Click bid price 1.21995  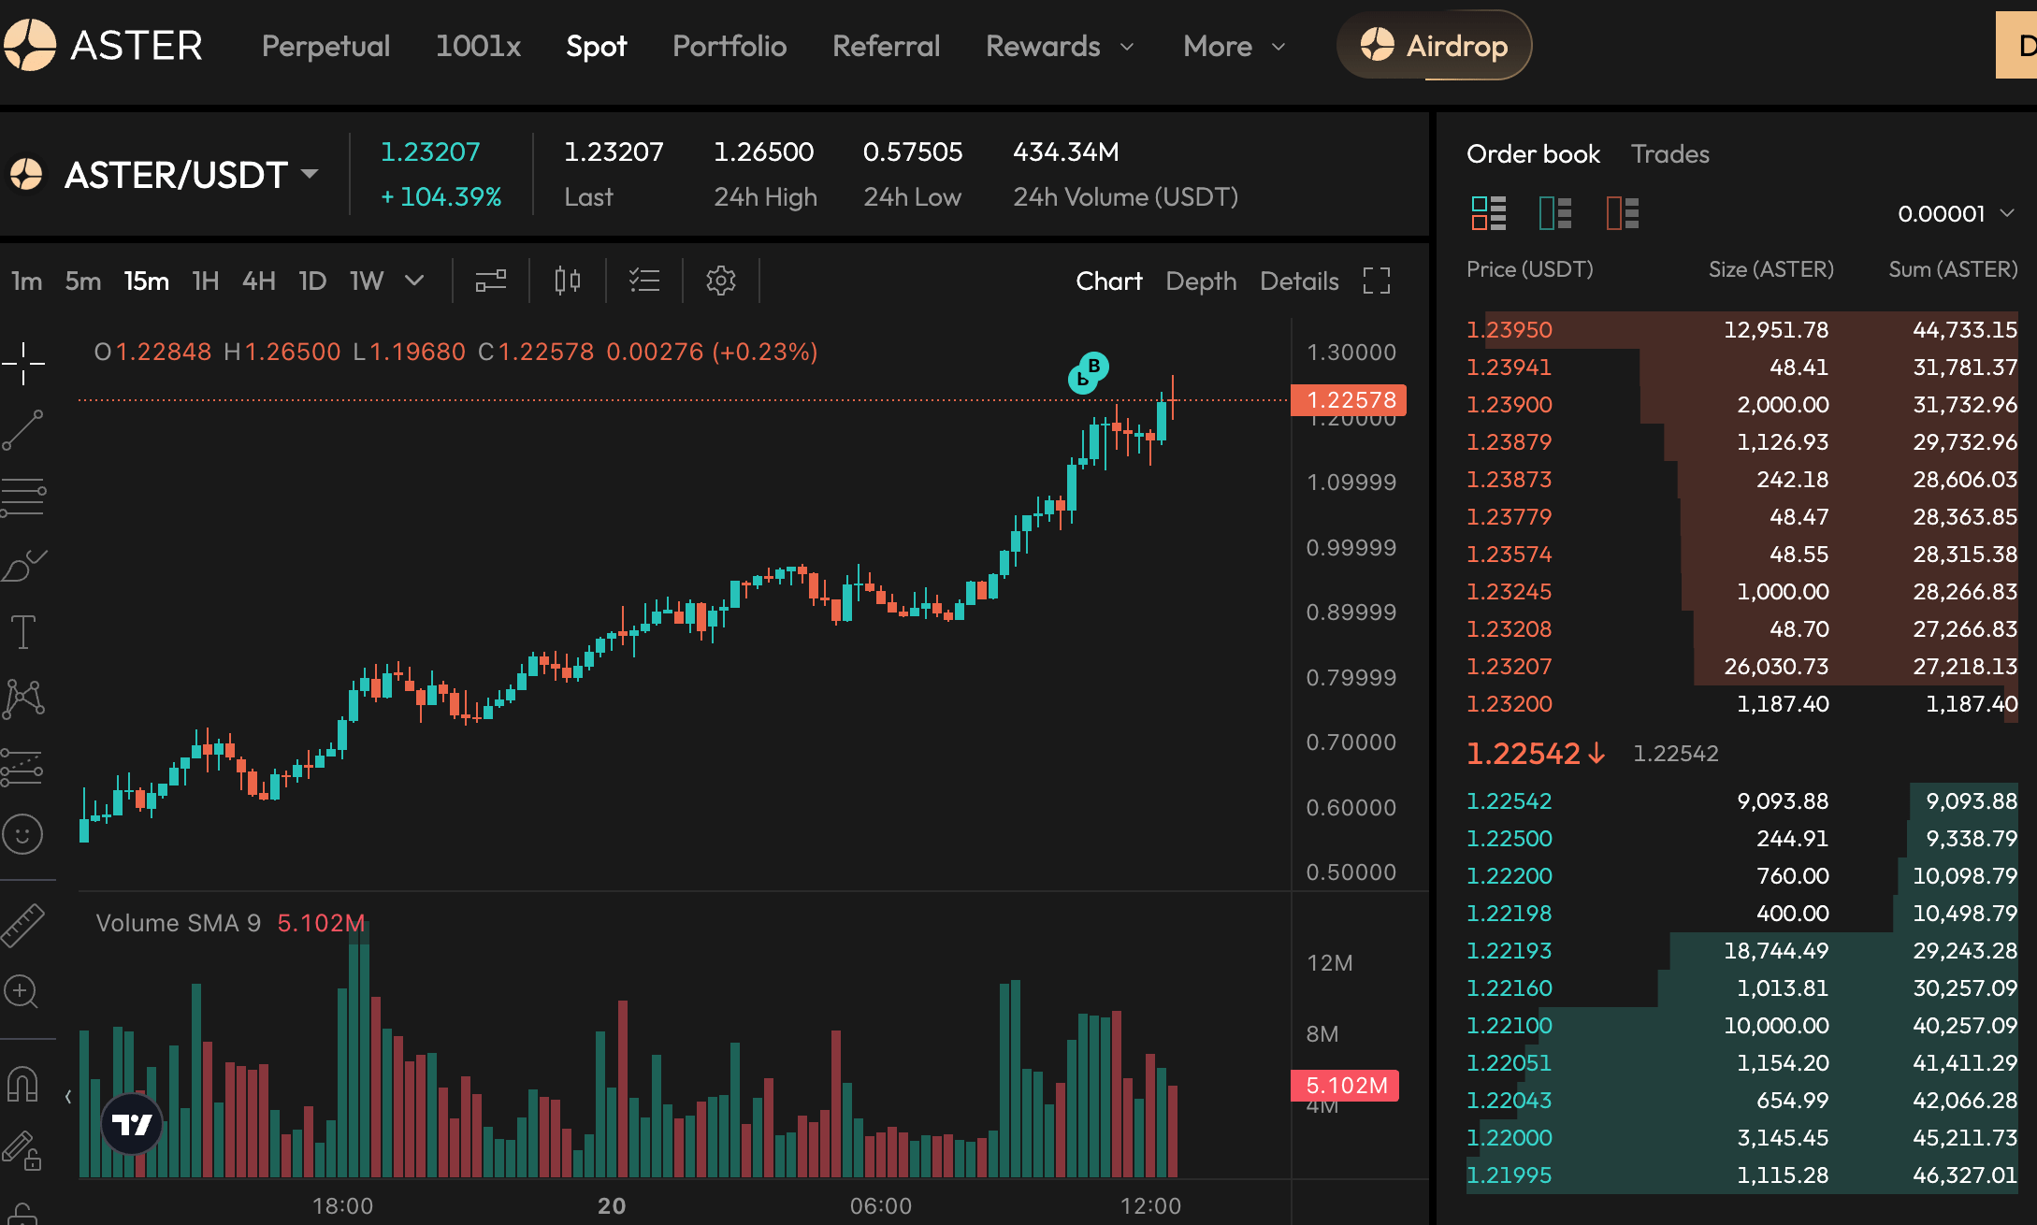tap(1510, 1175)
